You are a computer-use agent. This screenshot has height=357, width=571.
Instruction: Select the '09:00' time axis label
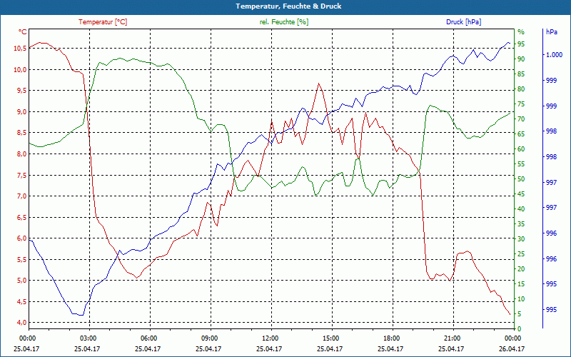[208, 338]
